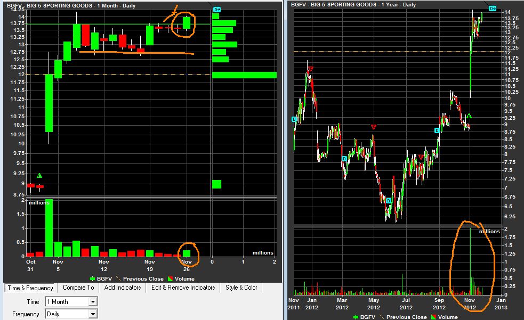
Task: Click BGFV legend icon under 1 Year chart
Action: [x=356, y=317]
